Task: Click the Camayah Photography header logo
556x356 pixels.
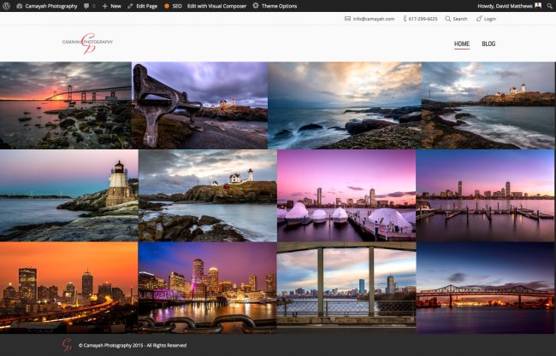Action: pos(87,43)
